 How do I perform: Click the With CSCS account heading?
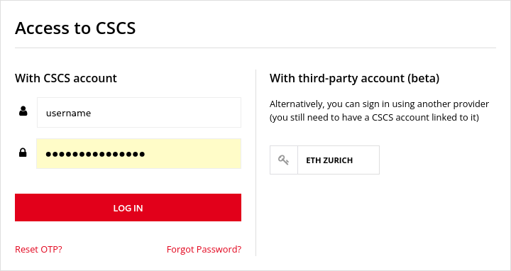[x=66, y=78]
